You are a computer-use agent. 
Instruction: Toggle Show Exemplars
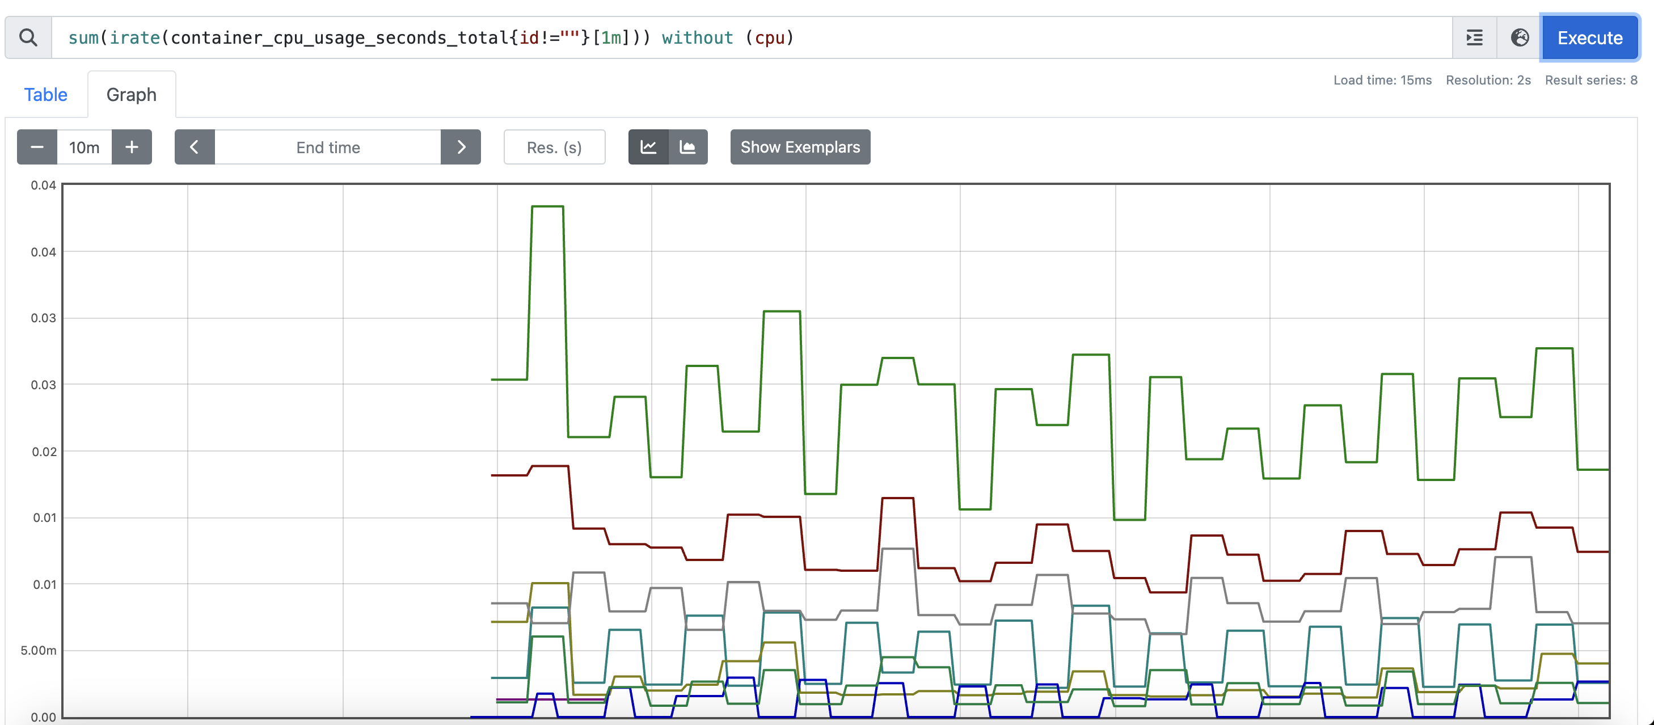click(800, 147)
